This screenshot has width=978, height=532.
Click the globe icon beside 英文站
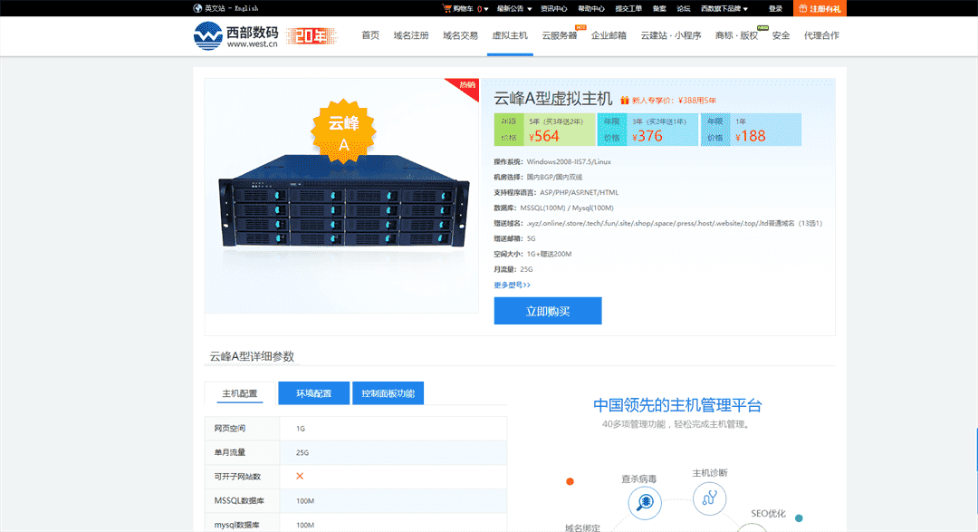[x=197, y=8]
